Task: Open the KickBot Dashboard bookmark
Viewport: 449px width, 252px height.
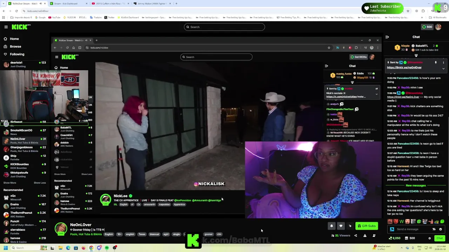Action: (x=128, y=17)
